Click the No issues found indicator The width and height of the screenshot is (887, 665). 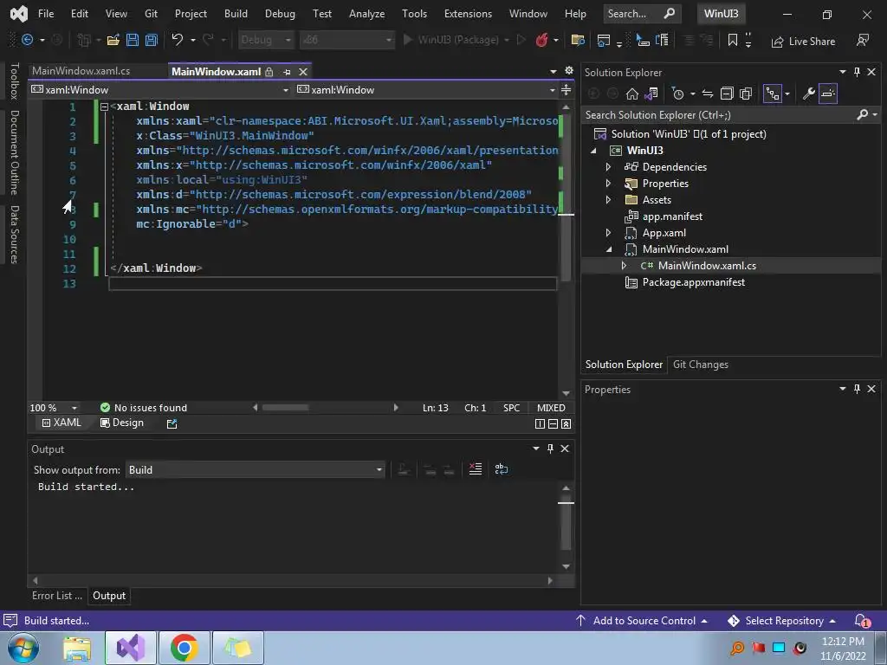coord(144,408)
